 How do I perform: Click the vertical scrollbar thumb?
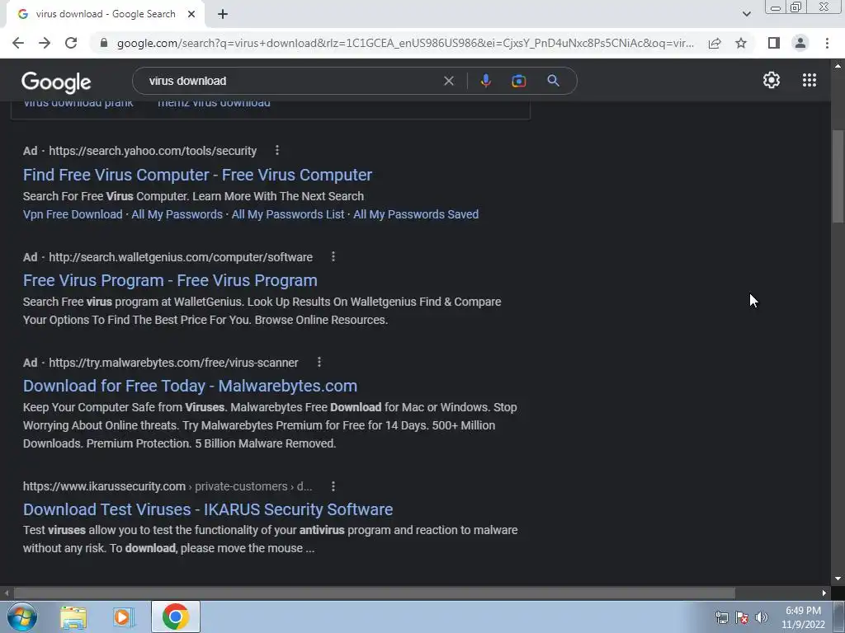(838, 176)
